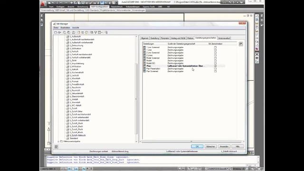
Task: Click the X tool in right palette
Action: point(257,54)
